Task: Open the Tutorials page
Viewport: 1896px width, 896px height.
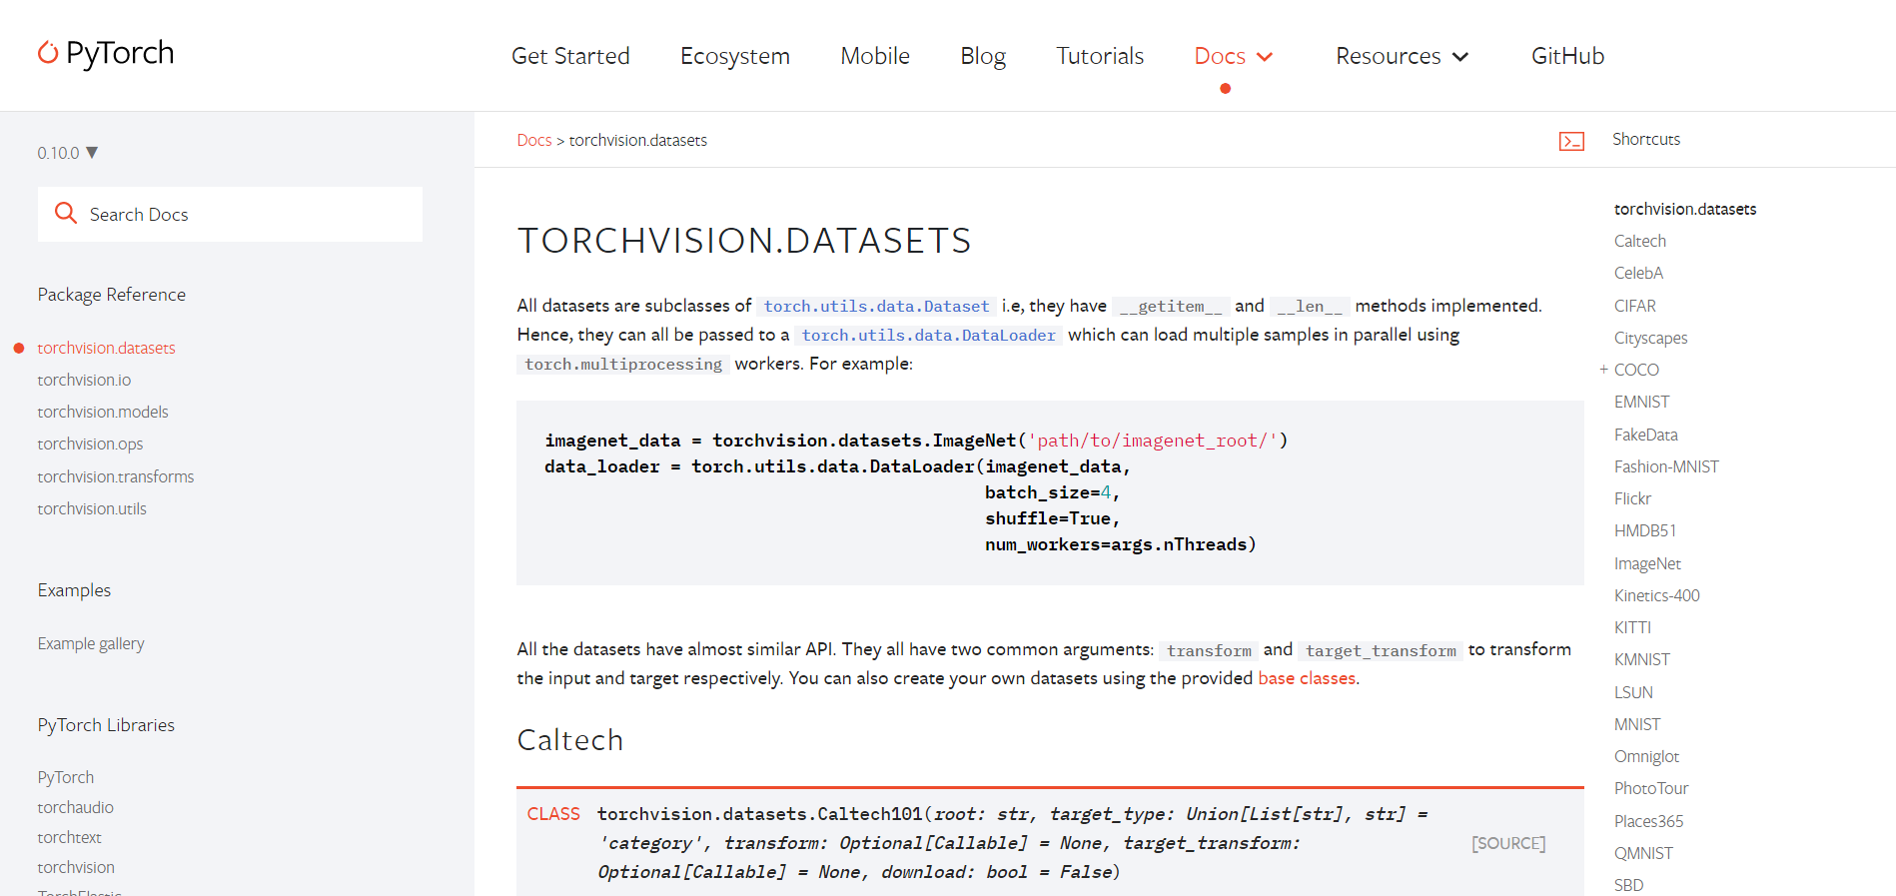Action: point(1100,56)
